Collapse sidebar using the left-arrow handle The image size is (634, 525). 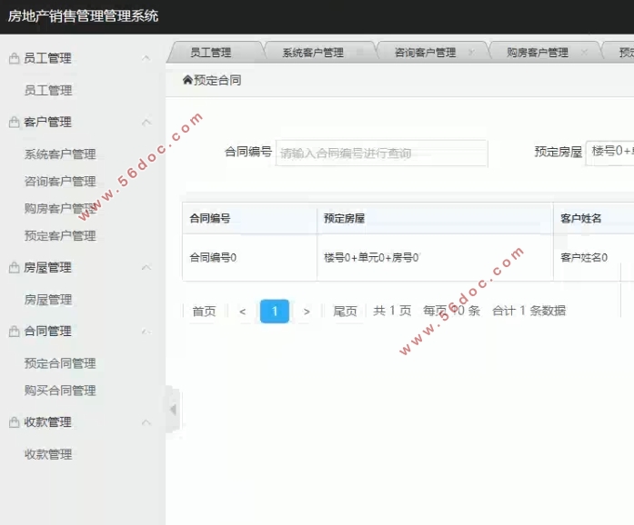[x=173, y=410]
